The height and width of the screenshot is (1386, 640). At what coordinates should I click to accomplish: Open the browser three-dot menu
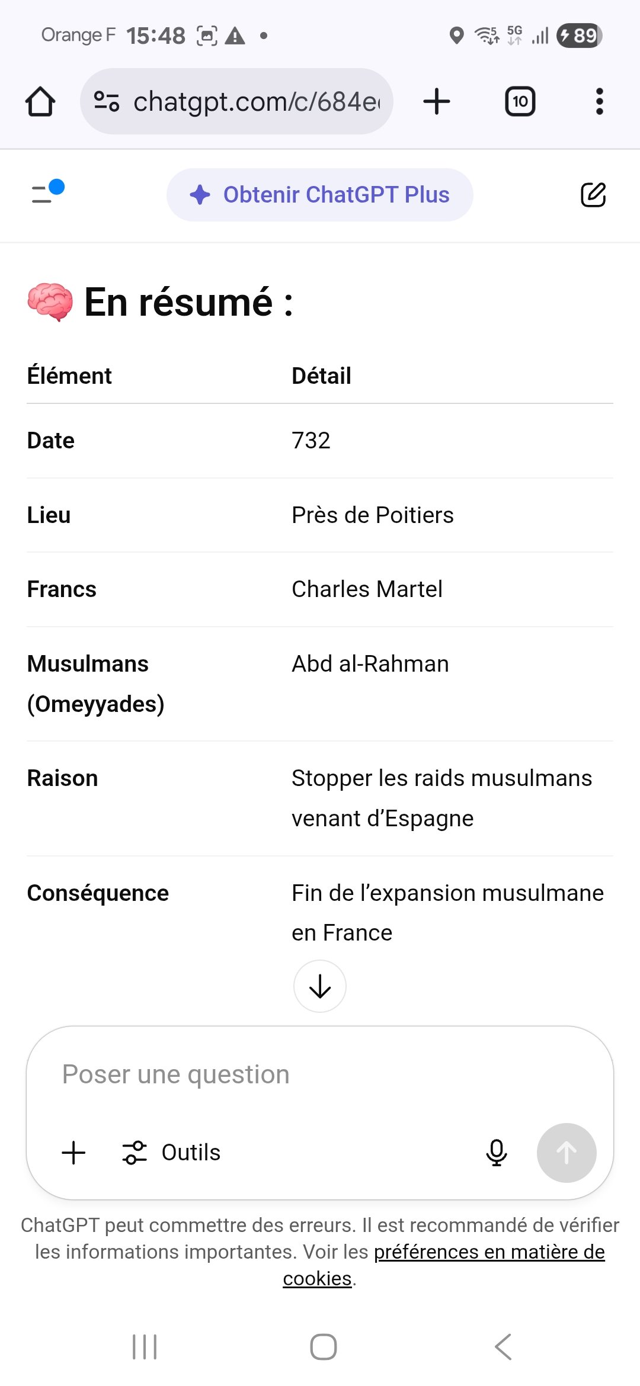click(599, 101)
